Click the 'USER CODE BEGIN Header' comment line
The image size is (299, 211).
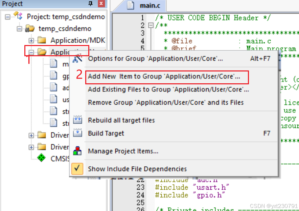213,18
